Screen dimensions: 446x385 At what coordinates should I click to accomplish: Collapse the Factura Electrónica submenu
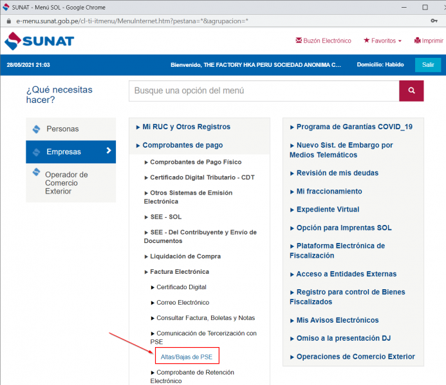click(179, 272)
